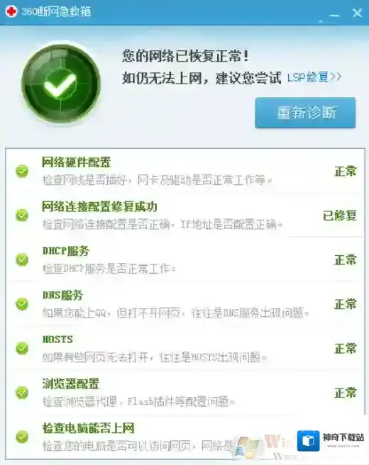Click the 重新诊断 button
369x465 pixels.
[x=305, y=113]
